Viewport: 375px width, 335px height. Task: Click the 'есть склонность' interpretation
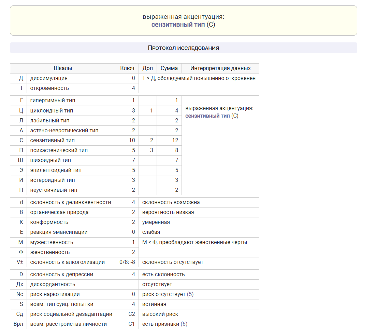[163, 274]
